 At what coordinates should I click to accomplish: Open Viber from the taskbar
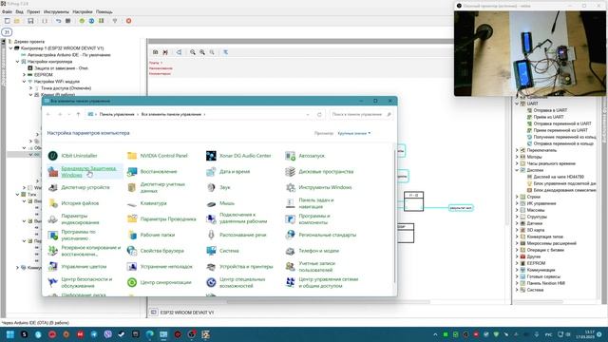pos(107,334)
